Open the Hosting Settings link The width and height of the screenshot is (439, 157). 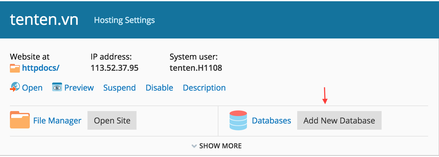[x=124, y=20]
